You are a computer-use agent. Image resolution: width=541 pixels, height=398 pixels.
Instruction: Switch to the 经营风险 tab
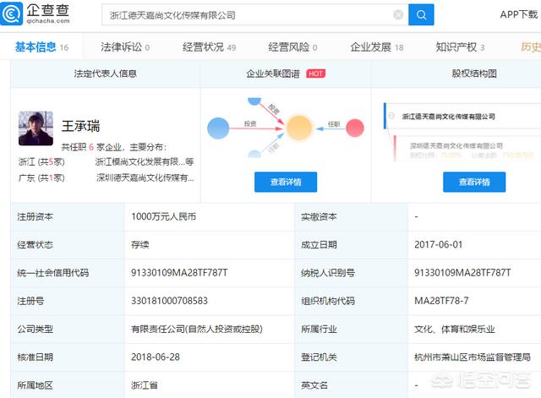(292, 47)
